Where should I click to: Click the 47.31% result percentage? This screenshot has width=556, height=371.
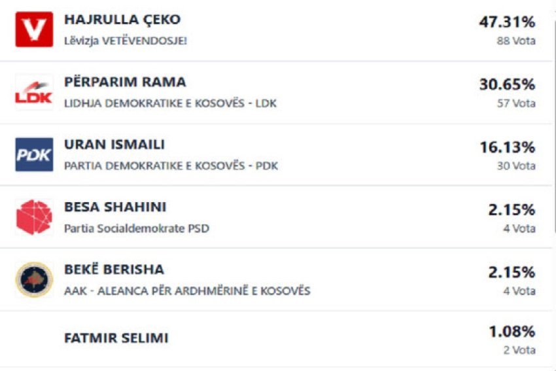[507, 22]
